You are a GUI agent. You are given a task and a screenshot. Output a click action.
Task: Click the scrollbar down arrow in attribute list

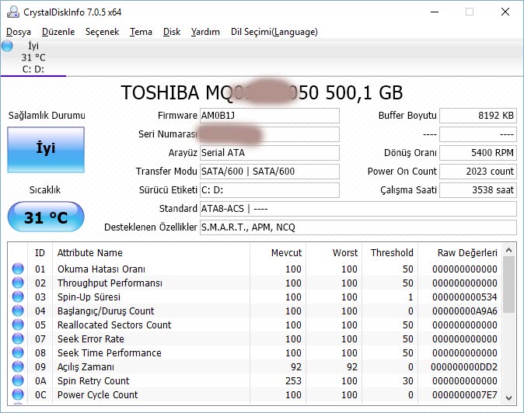(x=509, y=397)
